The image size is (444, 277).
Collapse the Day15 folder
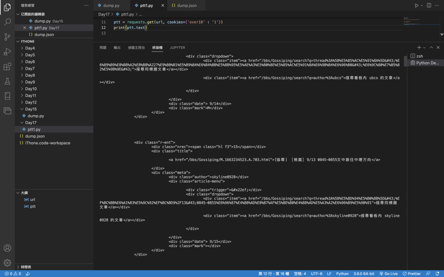coord(54,109)
